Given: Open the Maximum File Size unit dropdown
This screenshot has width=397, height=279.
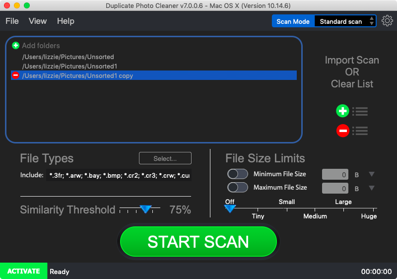Looking at the screenshot, I should click(371, 188).
